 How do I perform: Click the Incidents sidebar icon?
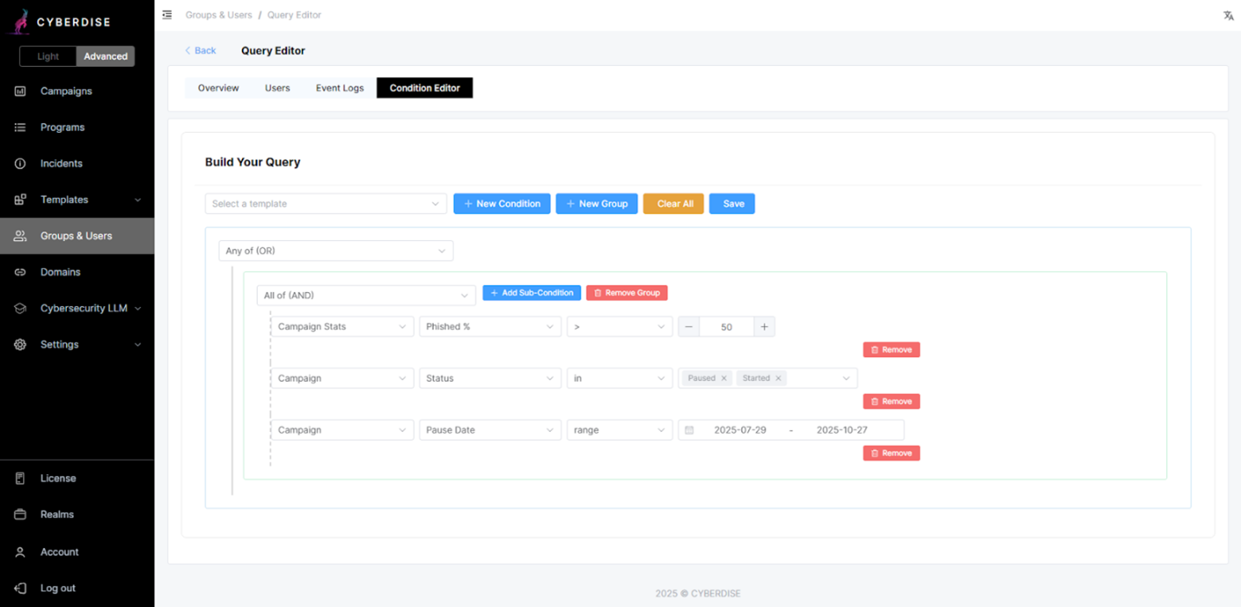click(x=20, y=164)
